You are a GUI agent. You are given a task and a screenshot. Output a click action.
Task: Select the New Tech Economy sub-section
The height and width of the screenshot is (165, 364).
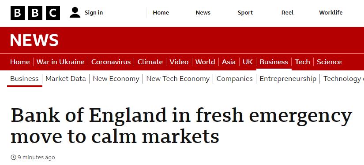(178, 79)
